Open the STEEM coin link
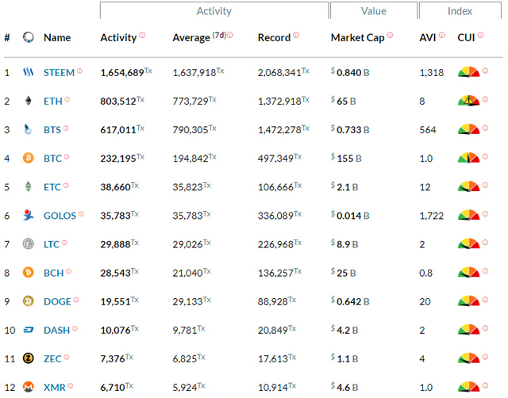Viewport: 508px width, 398px height. [59, 72]
